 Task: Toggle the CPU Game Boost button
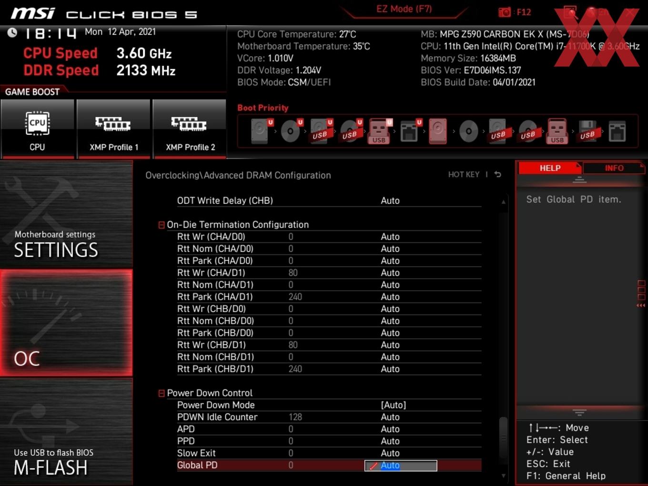(37, 129)
